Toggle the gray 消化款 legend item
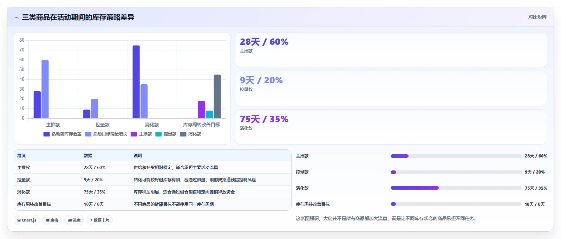Viewport: 561px width, 239px height. point(190,134)
